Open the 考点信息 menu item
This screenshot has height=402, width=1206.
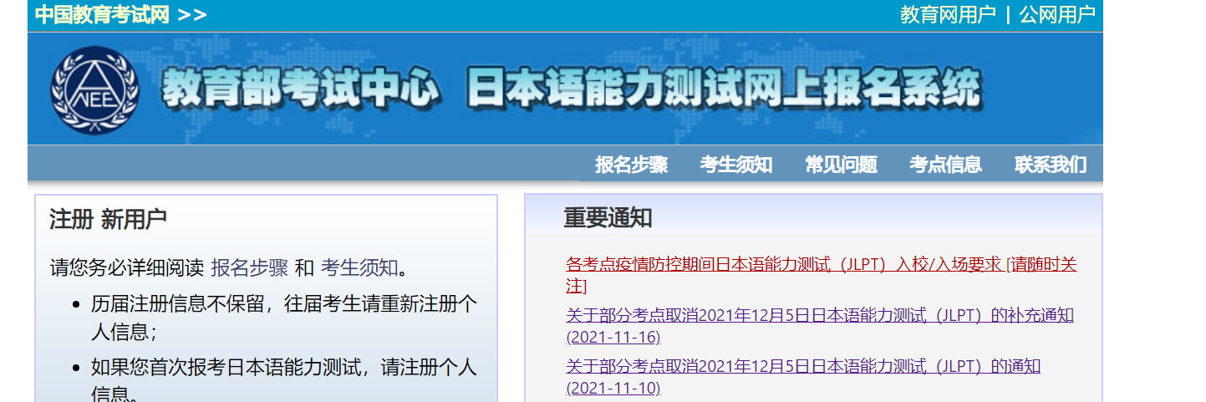tap(946, 165)
